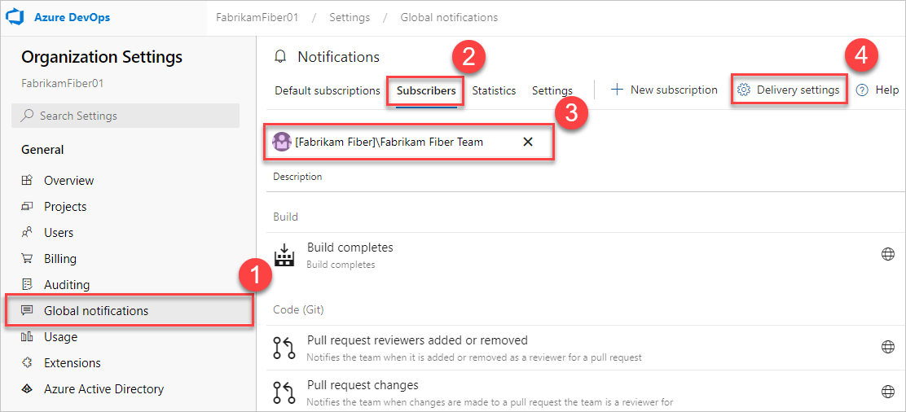
Task: Click icon for Pull request changes row
Action: pyautogui.click(x=284, y=392)
